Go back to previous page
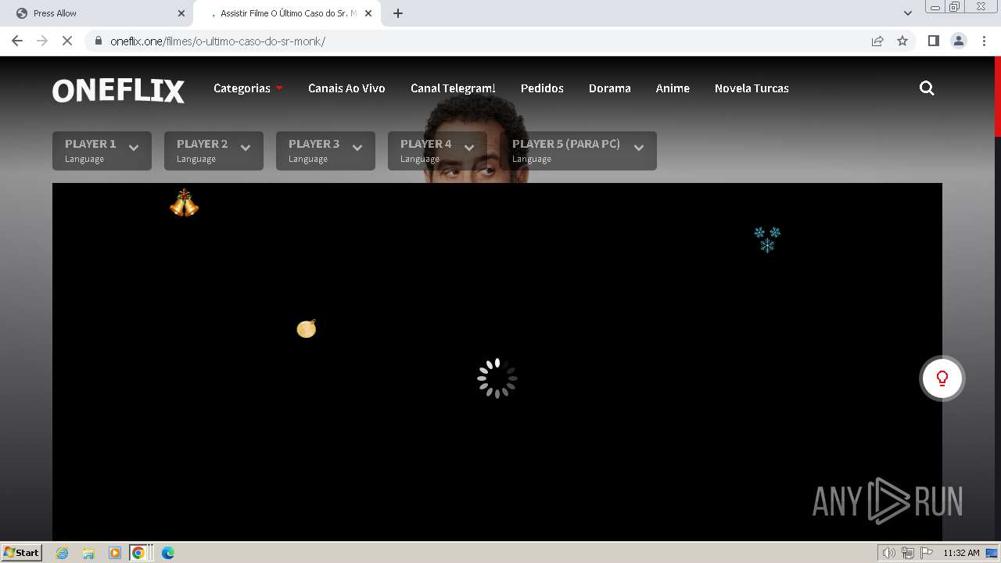This screenshot has height=563, width=1001. tap(17, 41)
